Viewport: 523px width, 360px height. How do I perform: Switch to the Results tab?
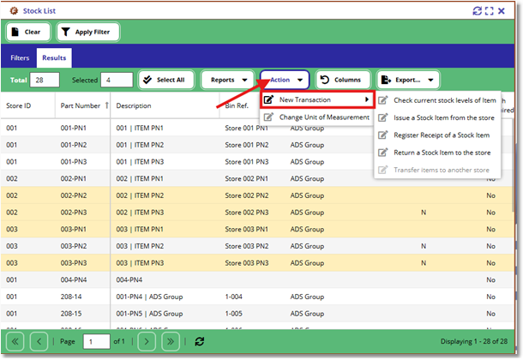(54, 58)
